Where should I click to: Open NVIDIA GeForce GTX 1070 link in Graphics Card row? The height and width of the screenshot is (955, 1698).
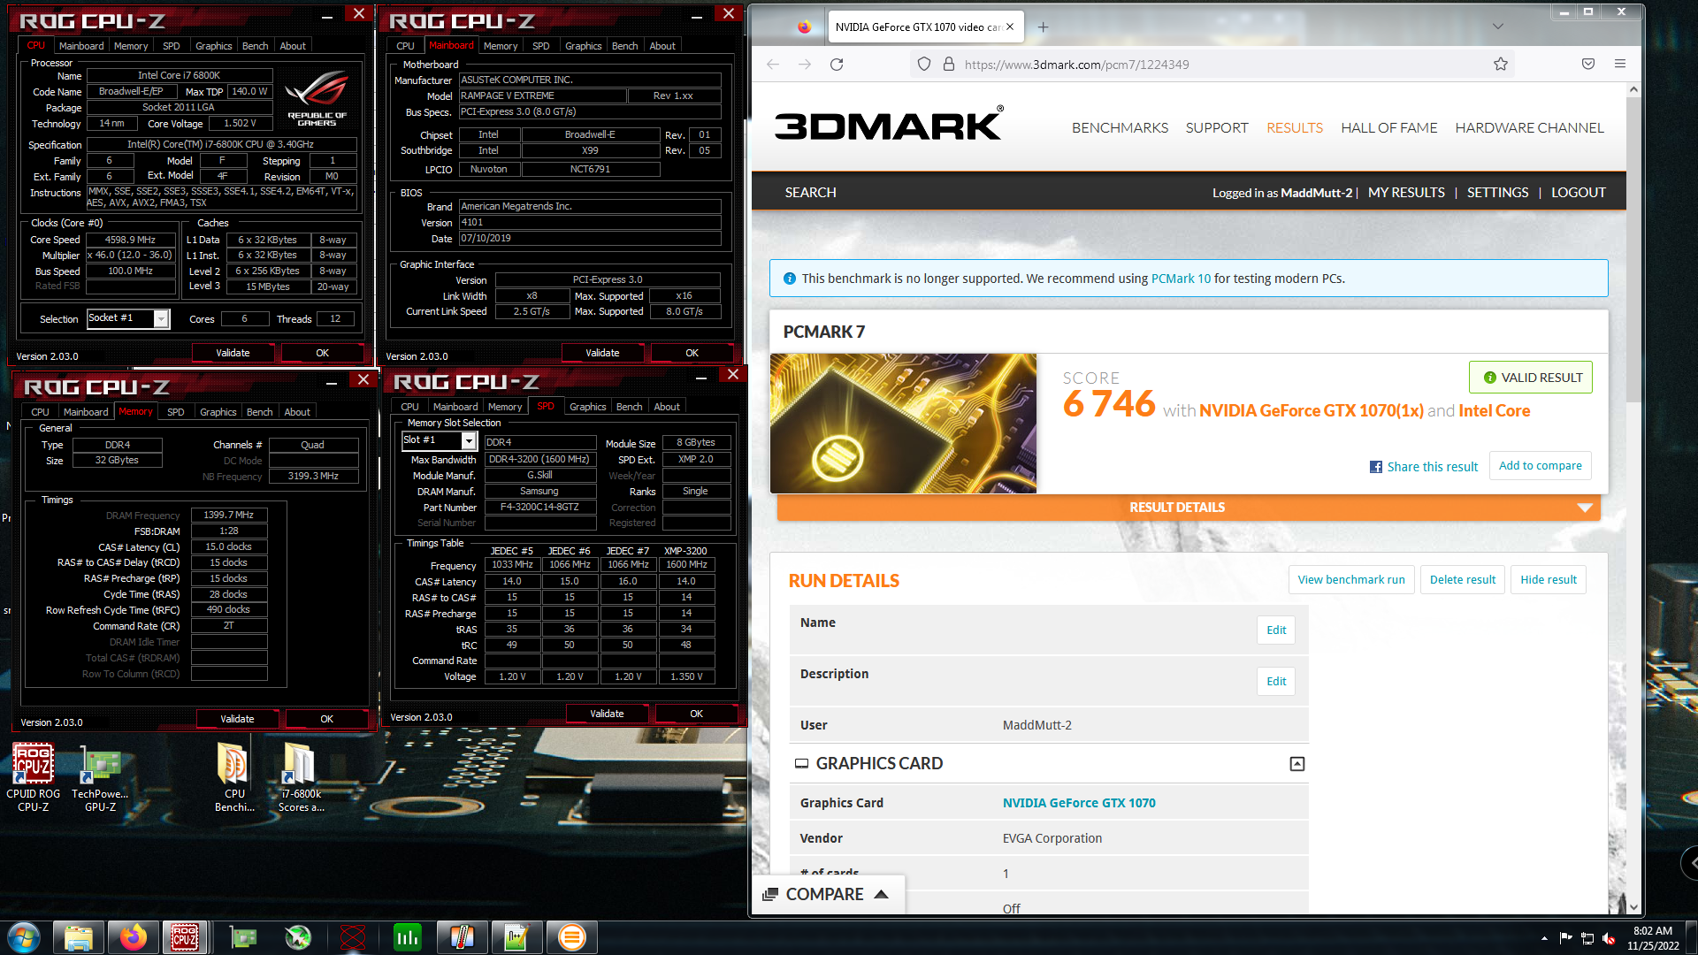click(1079, 803)
